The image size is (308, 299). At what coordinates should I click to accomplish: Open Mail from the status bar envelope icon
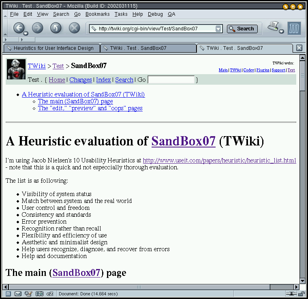(x=18, y=294)
